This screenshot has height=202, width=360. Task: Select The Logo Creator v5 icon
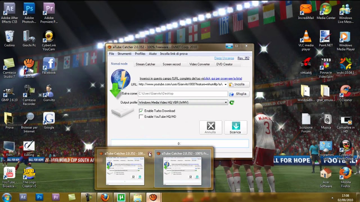(29, 178)
